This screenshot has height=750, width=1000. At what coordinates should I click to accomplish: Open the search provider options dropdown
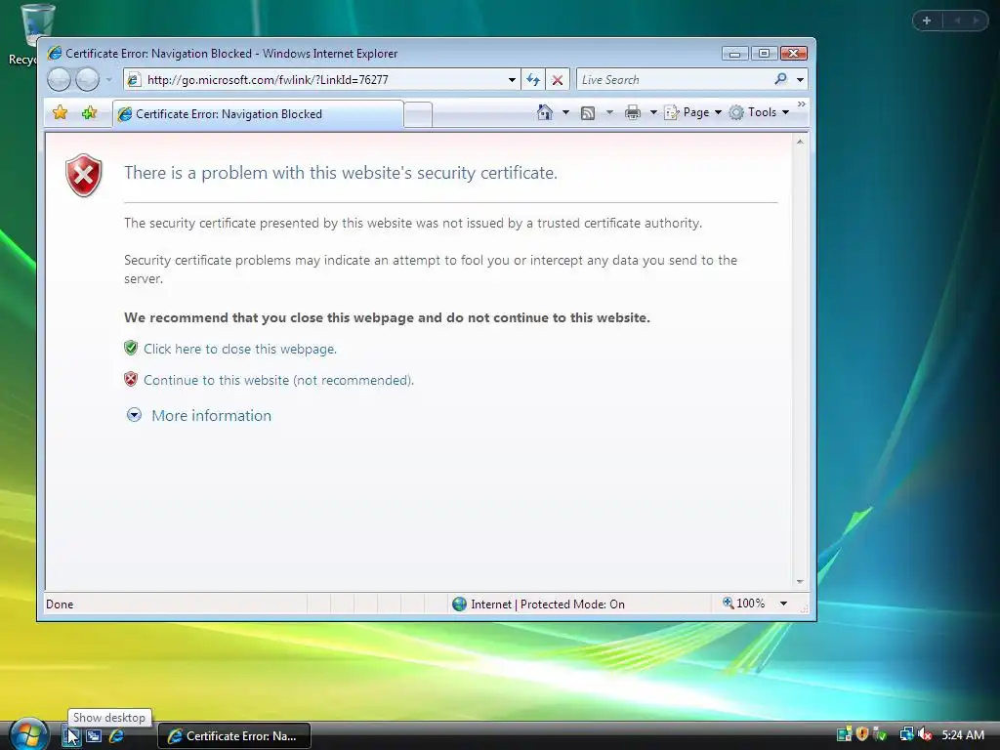coord(800,80)
